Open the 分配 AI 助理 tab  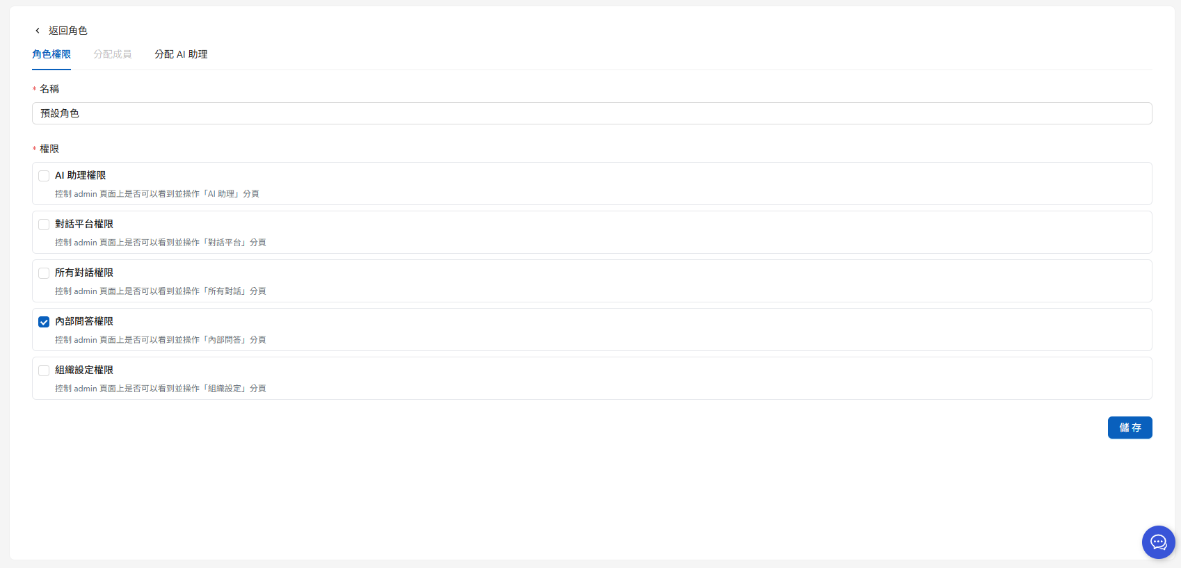[x=181, y=54]
